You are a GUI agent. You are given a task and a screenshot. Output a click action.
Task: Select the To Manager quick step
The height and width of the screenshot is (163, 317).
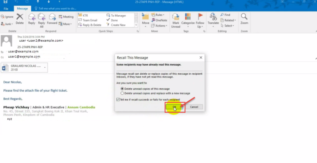116,15
